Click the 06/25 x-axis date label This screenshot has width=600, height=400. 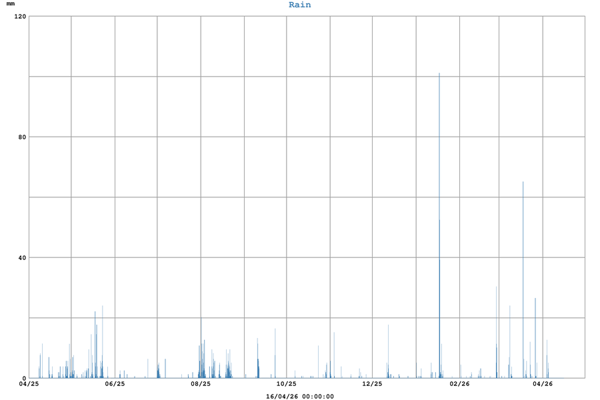115,384
